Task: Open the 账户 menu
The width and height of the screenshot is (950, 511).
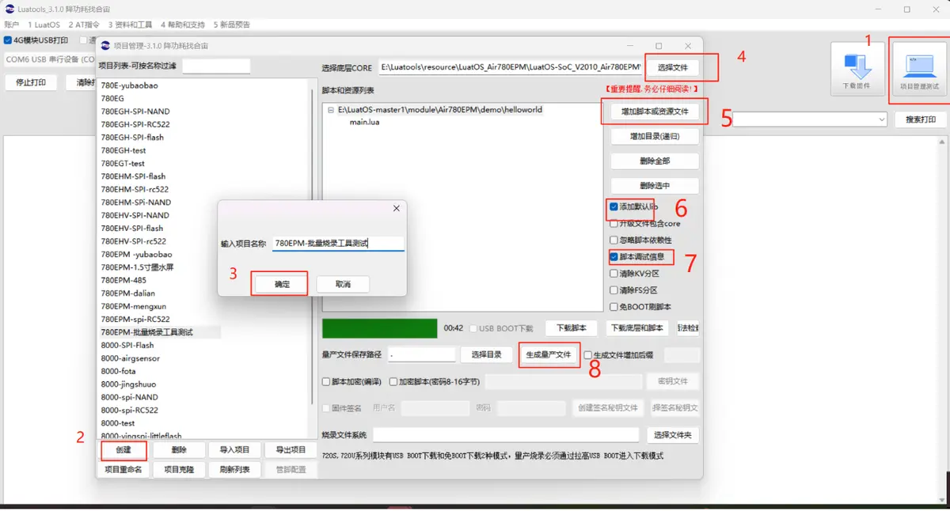Action: tap(11, 25)
